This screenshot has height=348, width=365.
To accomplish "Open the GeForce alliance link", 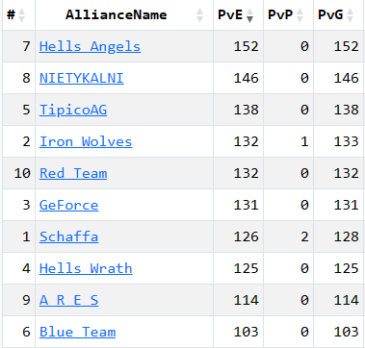I will tap(68, 205).
